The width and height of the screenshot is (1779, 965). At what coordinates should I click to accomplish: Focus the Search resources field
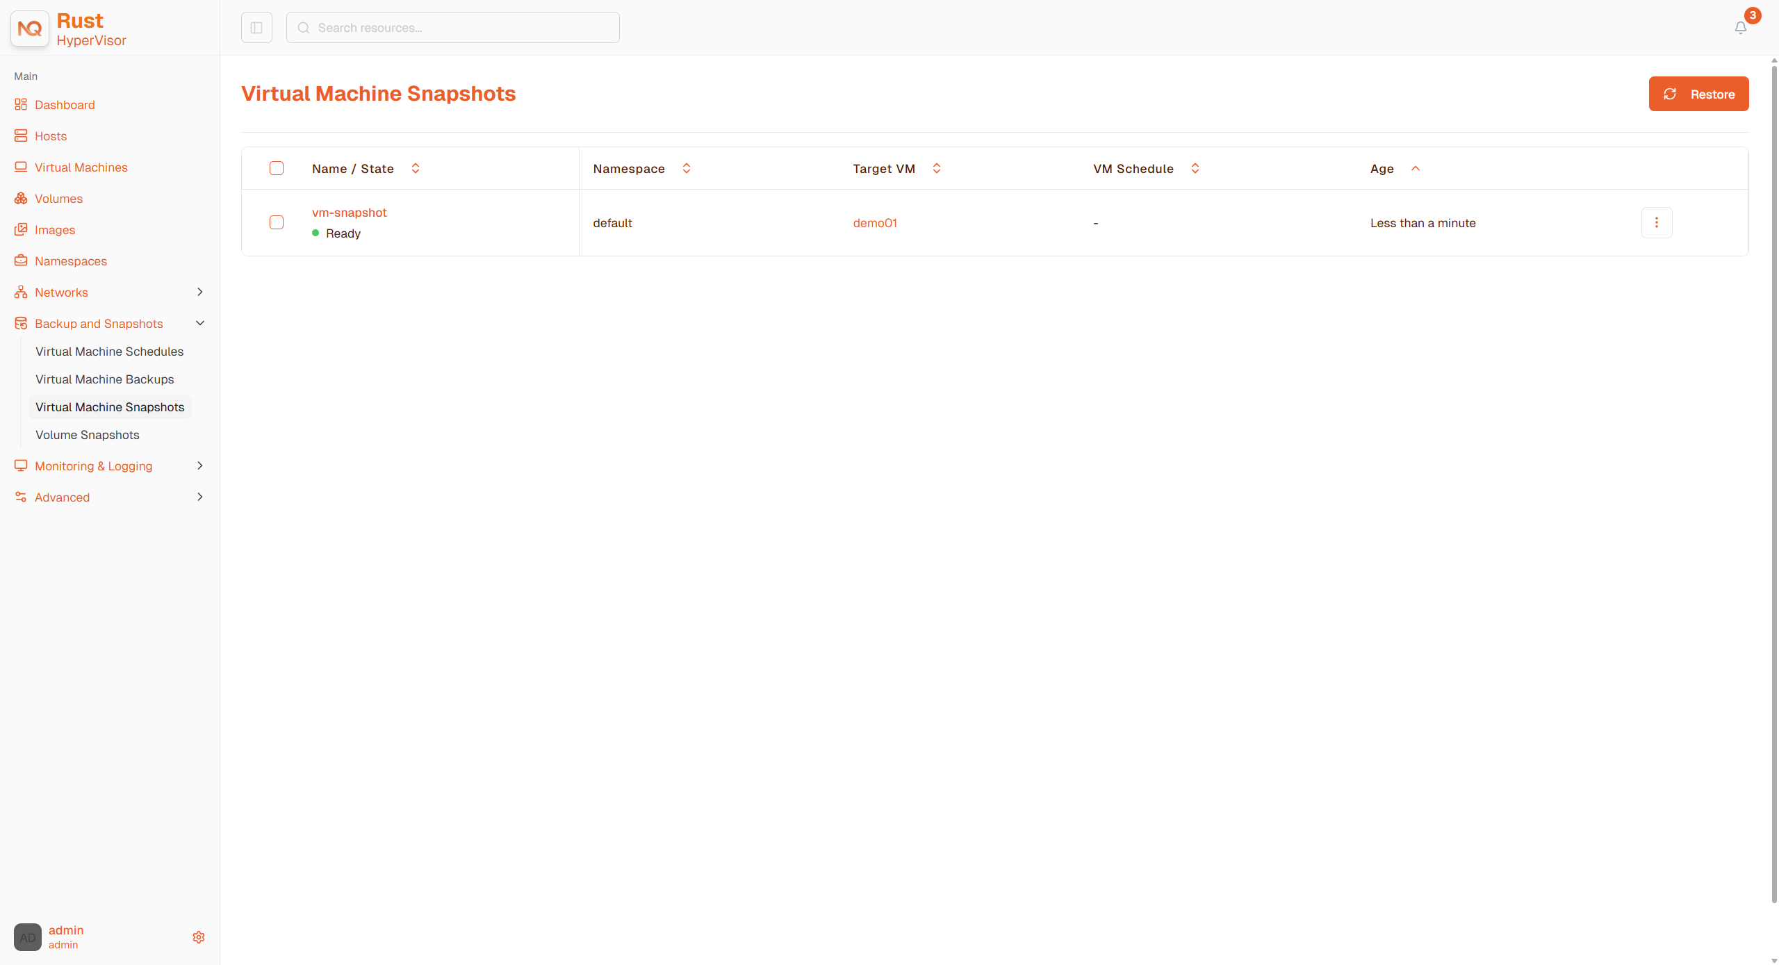[x=453, y=28]
